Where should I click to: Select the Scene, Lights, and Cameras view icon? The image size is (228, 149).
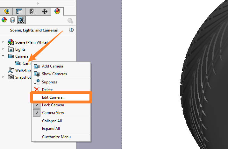pyautogui.click(x=22, y=20)
